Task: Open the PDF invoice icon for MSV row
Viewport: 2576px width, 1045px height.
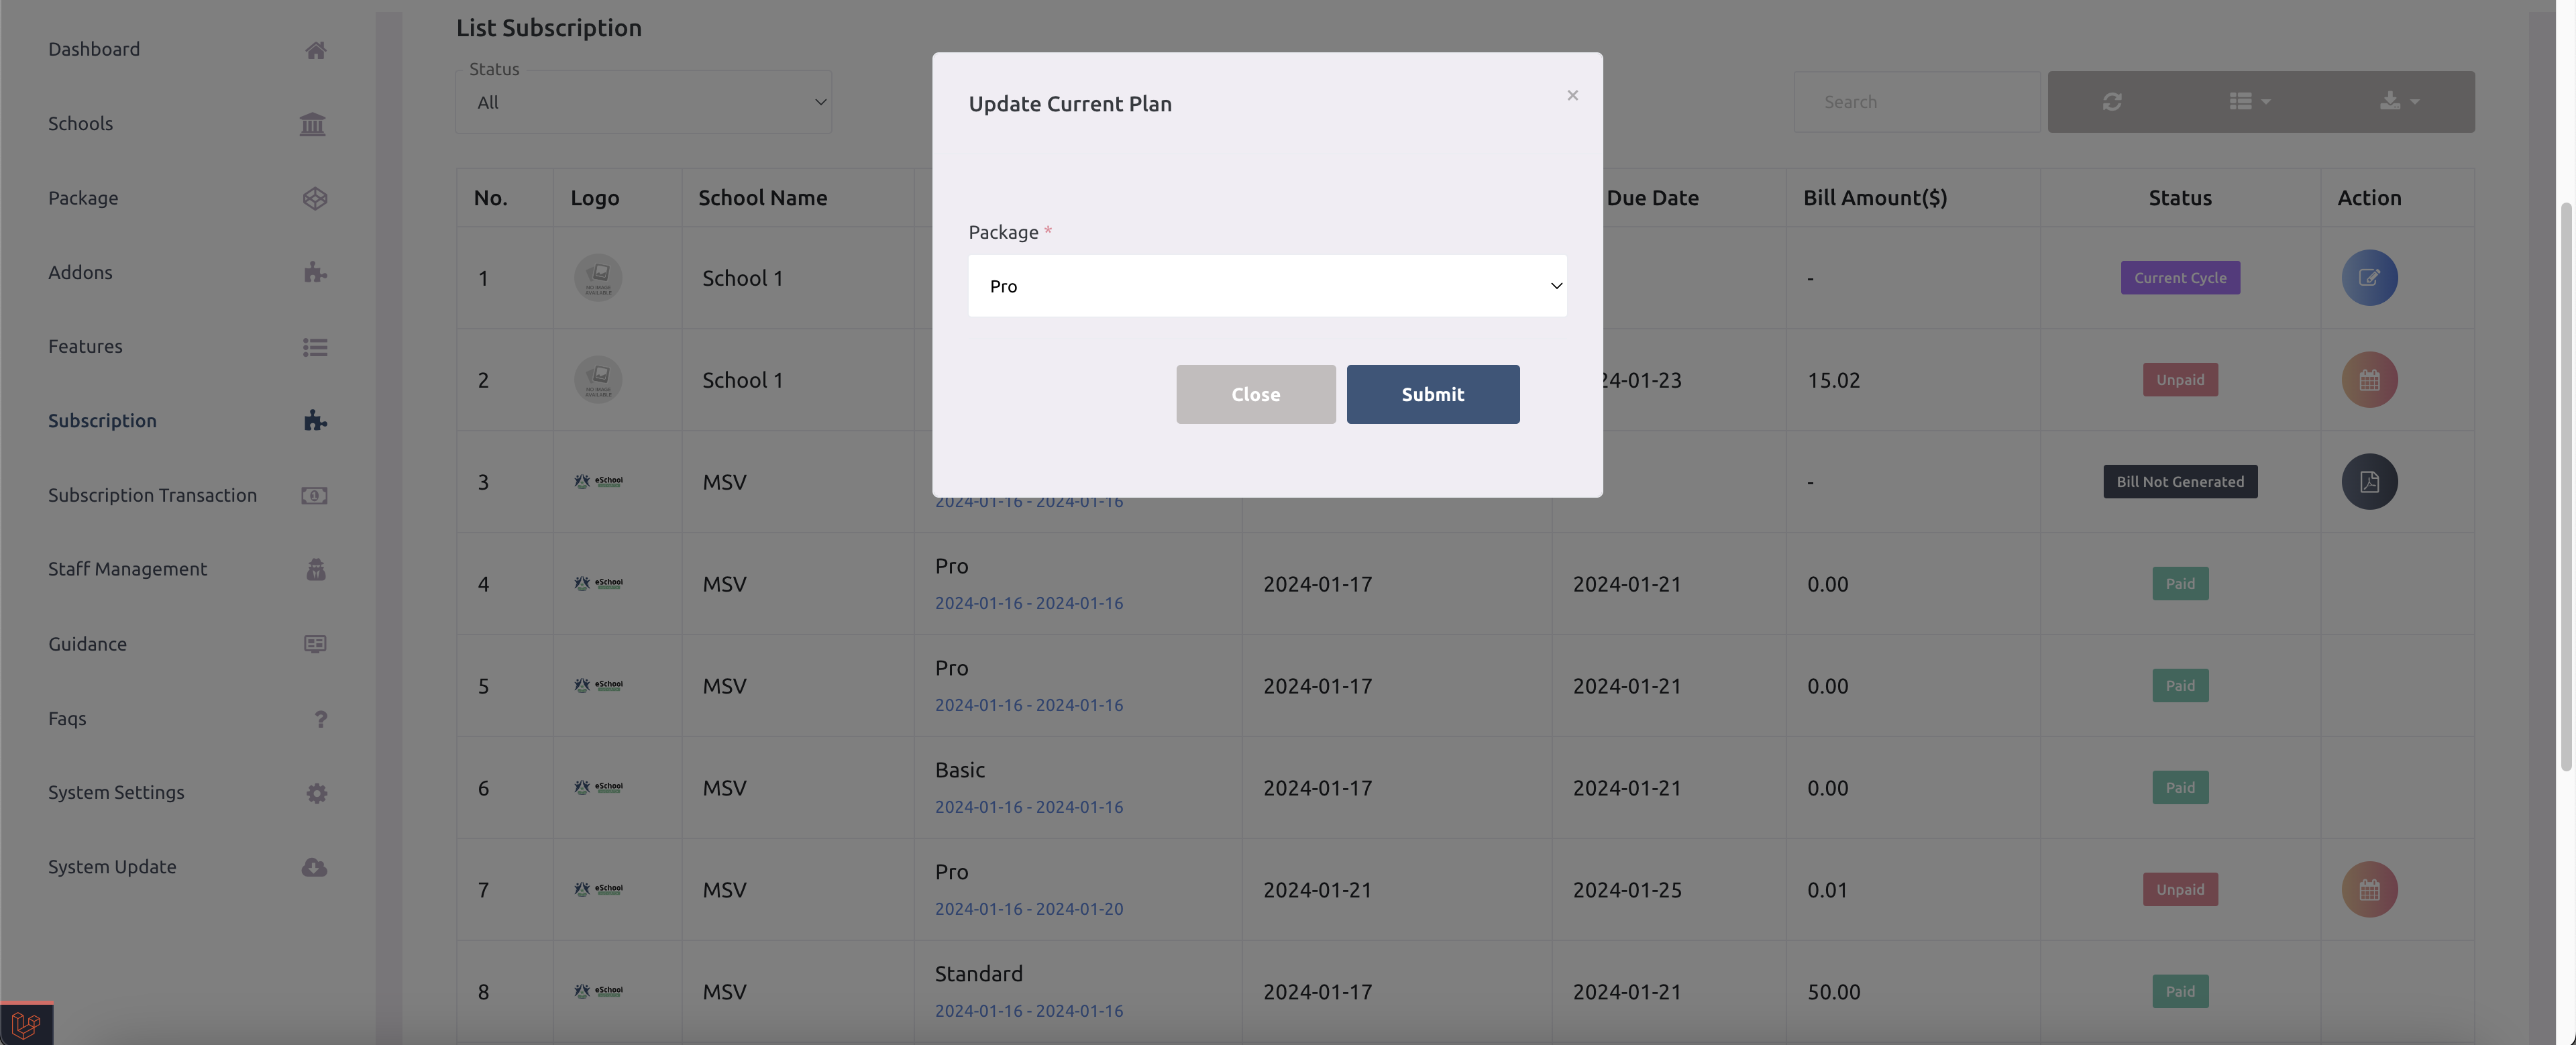Action: click(x=2369, y=481)
